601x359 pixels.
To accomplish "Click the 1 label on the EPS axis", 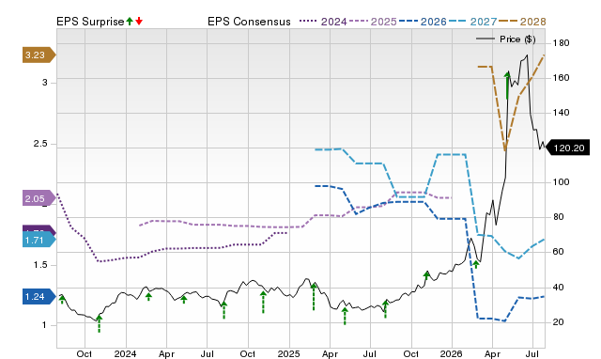I will (44, 325).
